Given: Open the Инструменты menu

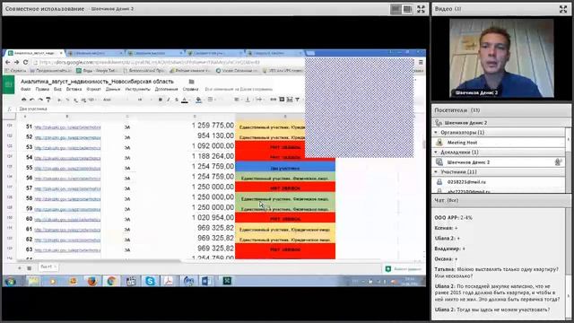Looking at the screenshot, I should pos(137,89).
